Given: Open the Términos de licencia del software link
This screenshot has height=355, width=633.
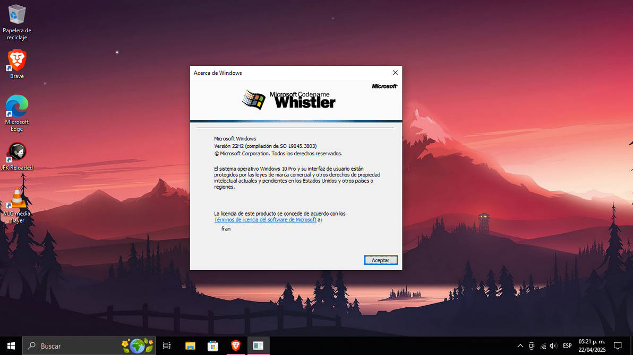Looking at the screenshot, I should (265, 219).
